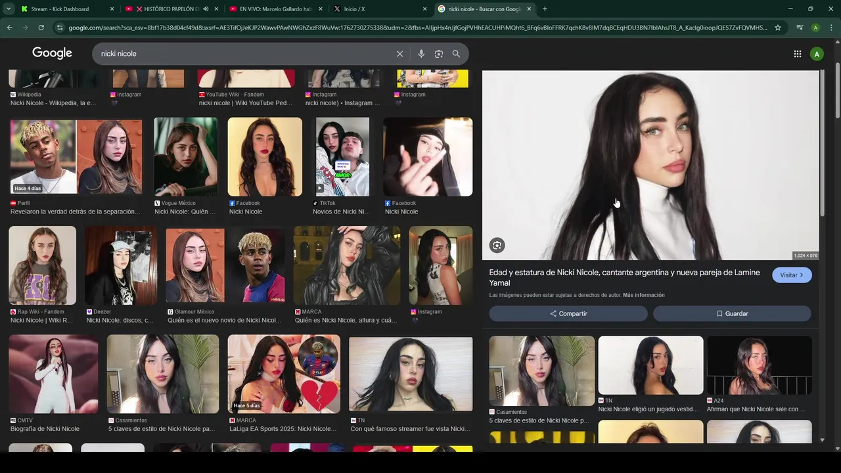Click the 1,024 × 576 size label
The height and width of the screenshot is (473, 841).
806,256
